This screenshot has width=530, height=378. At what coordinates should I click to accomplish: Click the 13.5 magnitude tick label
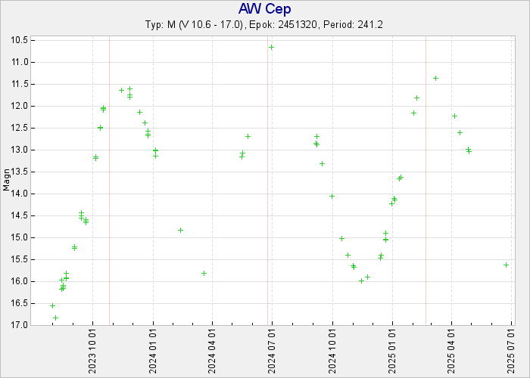point(20,172)
